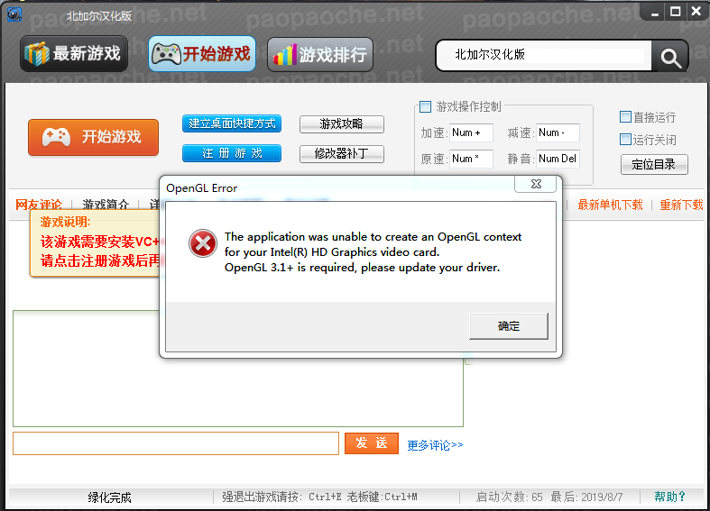Screen dimensions: 710x511
Task: Tick the 运行关闭 checkbox
Action: 625,140
